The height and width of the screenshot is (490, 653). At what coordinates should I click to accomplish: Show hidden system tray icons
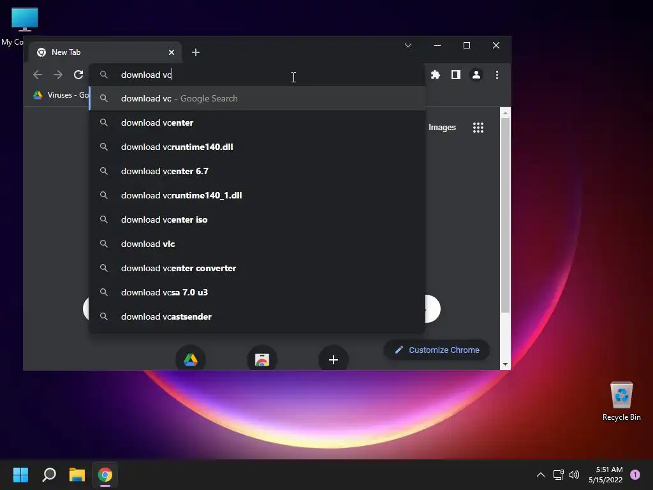[x=541, y=475]
